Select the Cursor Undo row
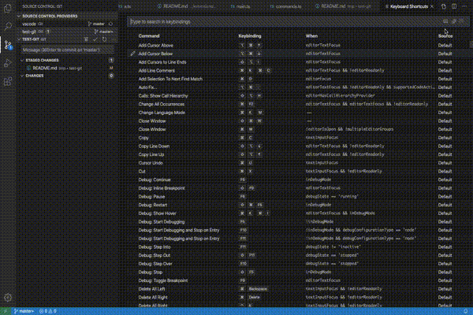Screen dimensions: 473x315 tap(299, 163)
